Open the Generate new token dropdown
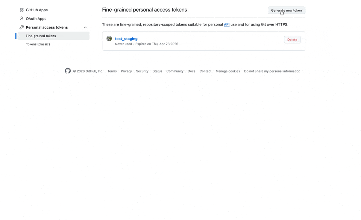The width and height of the screenshot is (361, 220). [286, 11]
